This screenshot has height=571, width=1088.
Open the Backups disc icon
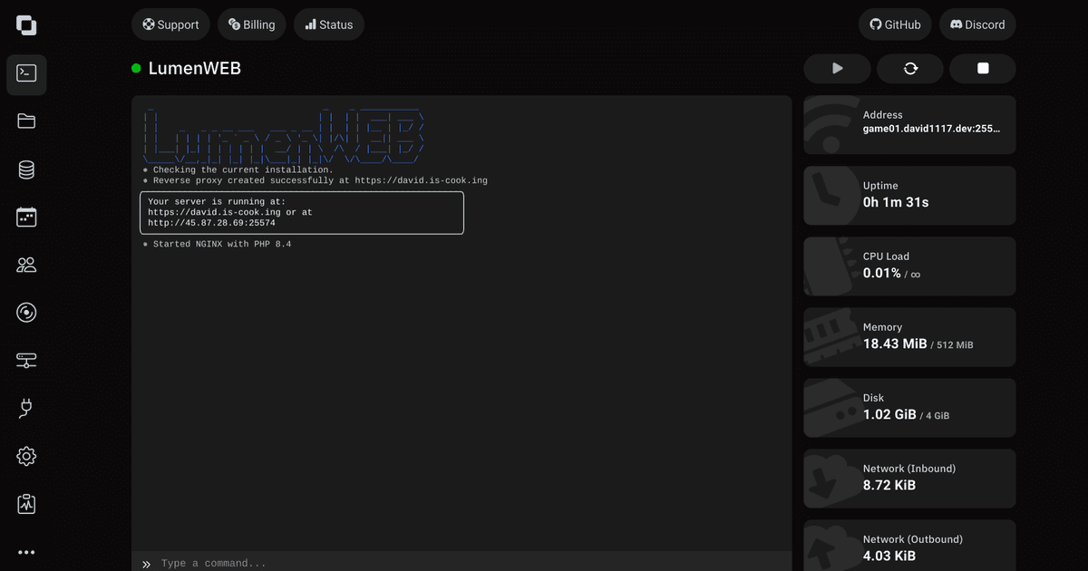point(26,313)
